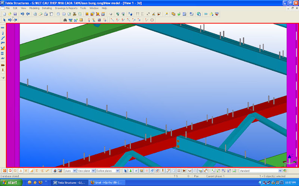Viewport: 299px width, 186px height.
Task: Select the arrow pointer tool
Action: (4, 20)
